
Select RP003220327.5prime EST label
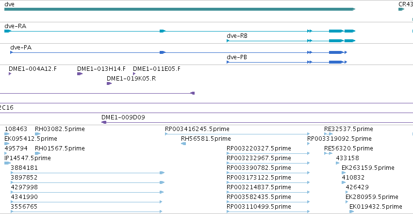pyautogui.click(x=259, y=148)
